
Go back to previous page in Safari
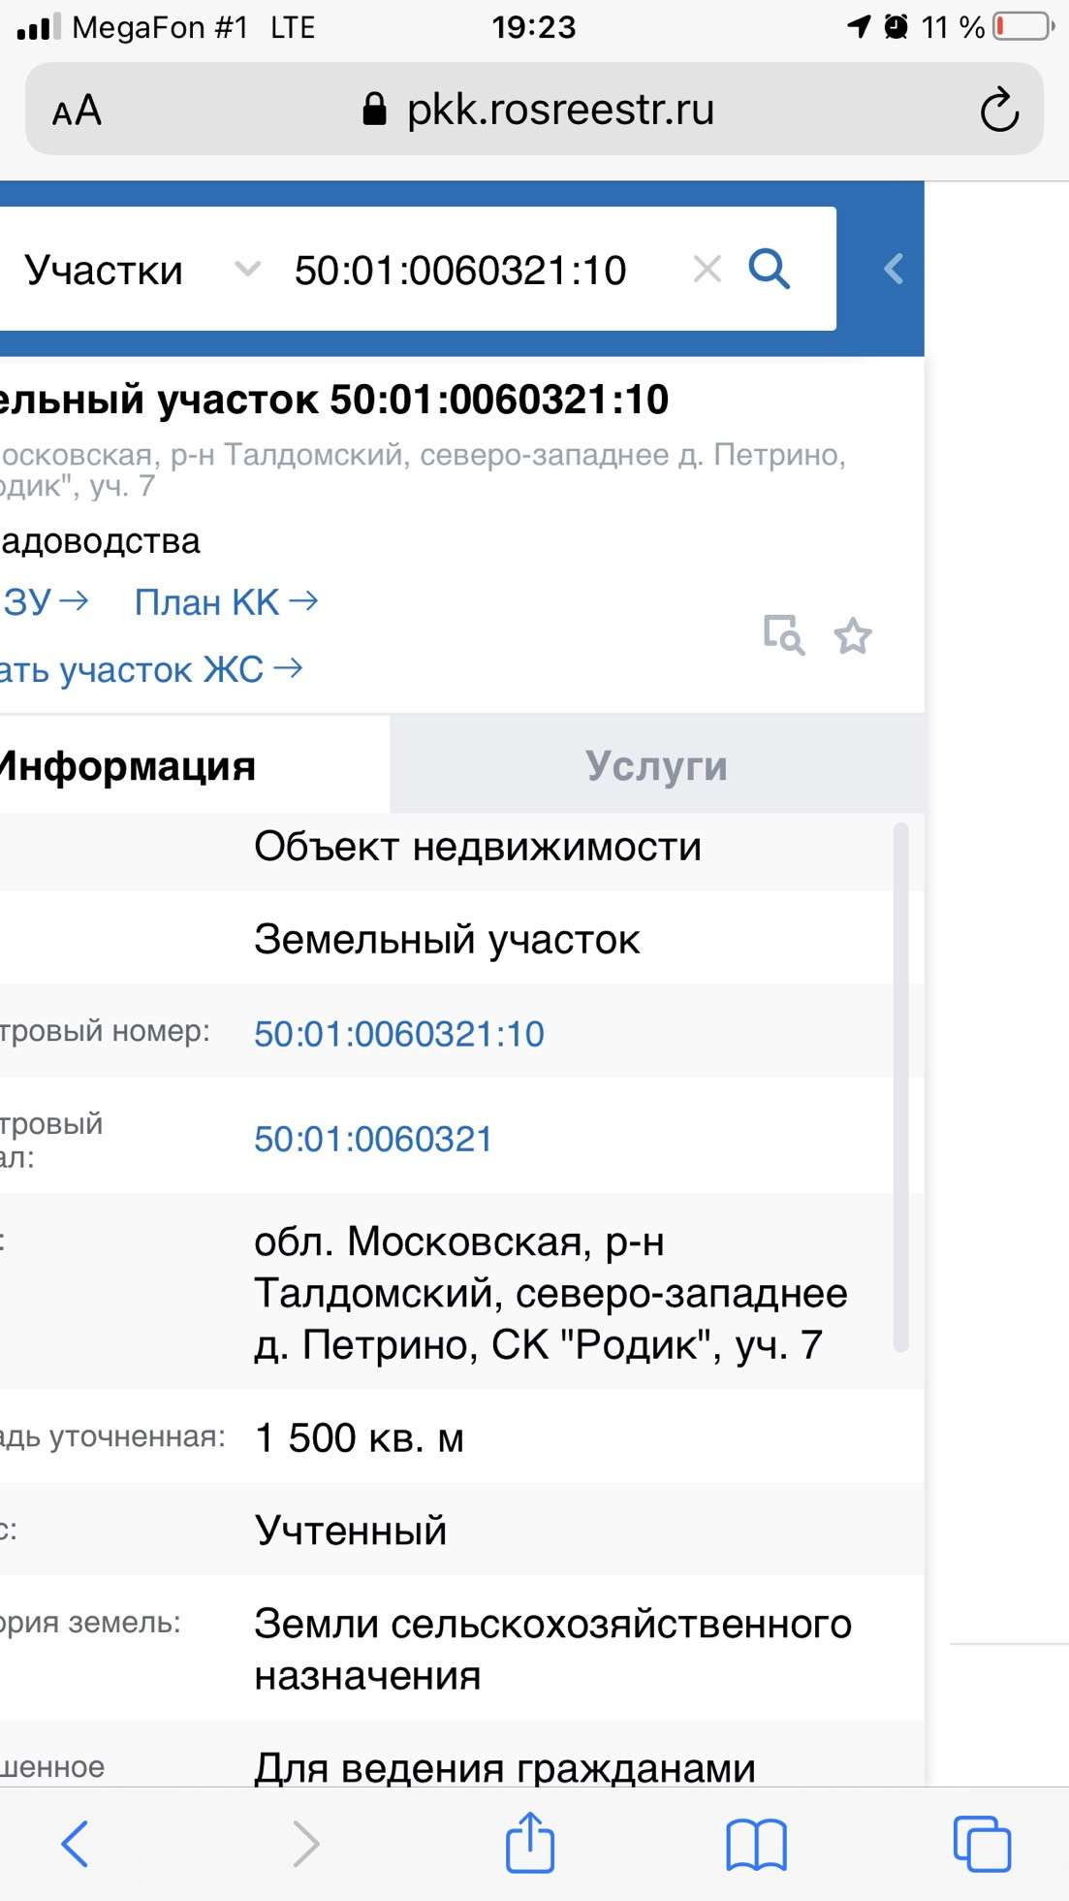point(76,1843)
